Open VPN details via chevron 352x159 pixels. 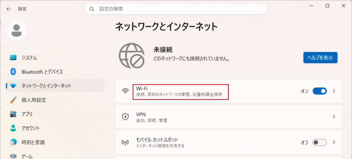pos(334,117)
